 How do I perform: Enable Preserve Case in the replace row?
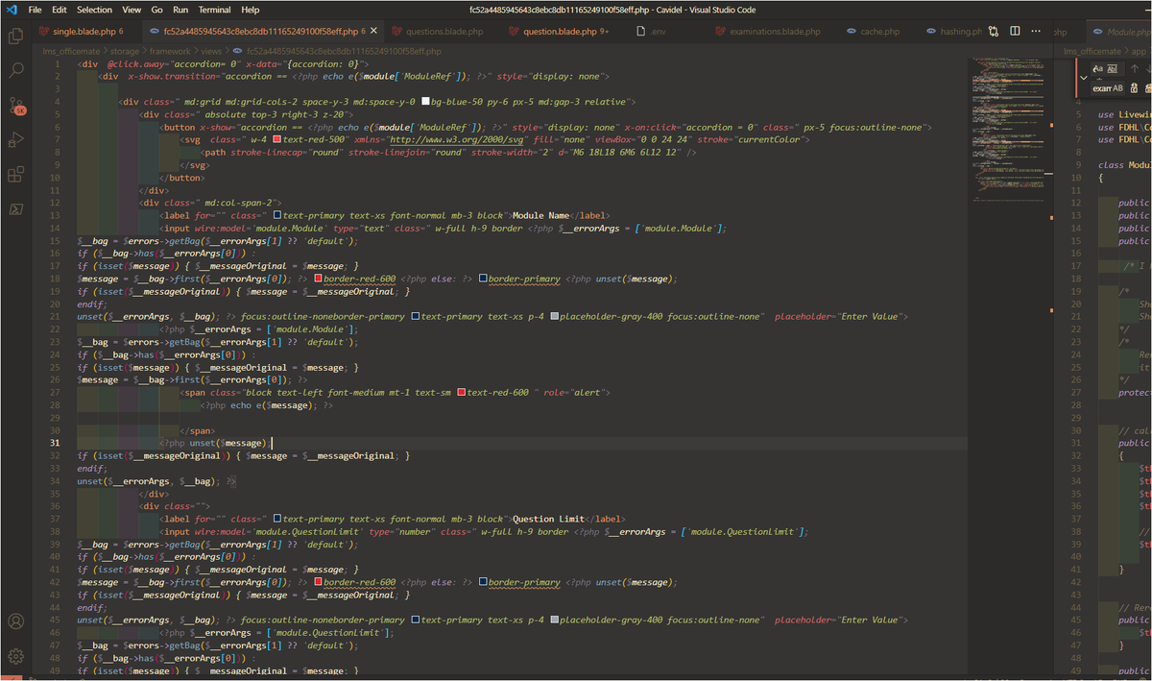pos(1119,88)
